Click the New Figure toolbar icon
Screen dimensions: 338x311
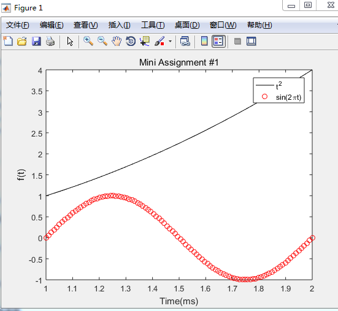click(x=8, y=41)
